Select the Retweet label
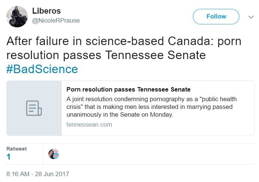This screenshot has width=259, height=182. [x=17, y=149]
